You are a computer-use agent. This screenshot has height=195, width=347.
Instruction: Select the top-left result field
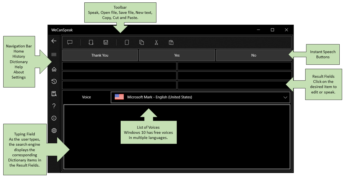tap(119, 66)
